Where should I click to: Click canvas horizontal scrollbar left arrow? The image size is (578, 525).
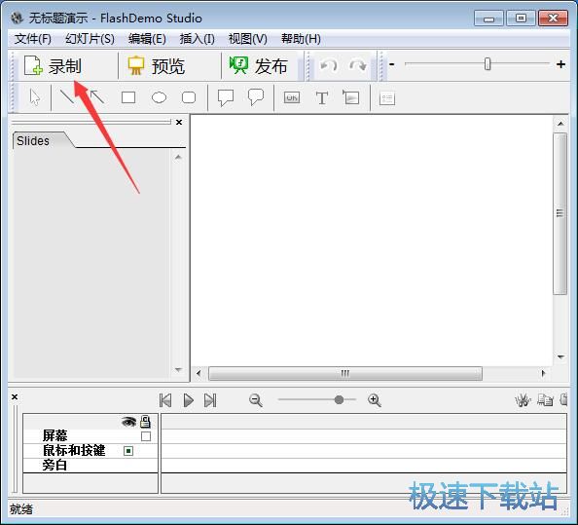[199, 373]
